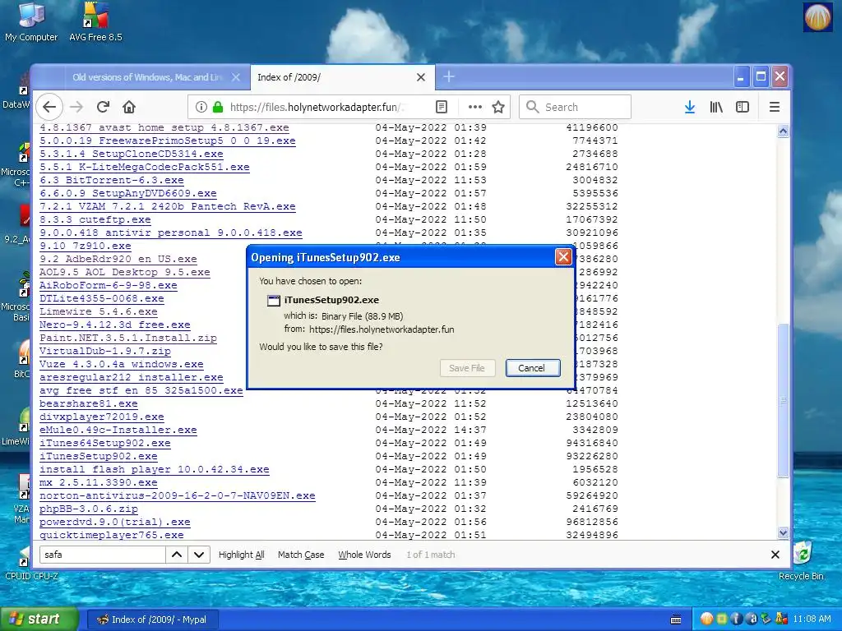Open link FreewarePrimoSetup5_0_0_19.exe
Viewport: 842px width, 631px height.
pos(168,140)
